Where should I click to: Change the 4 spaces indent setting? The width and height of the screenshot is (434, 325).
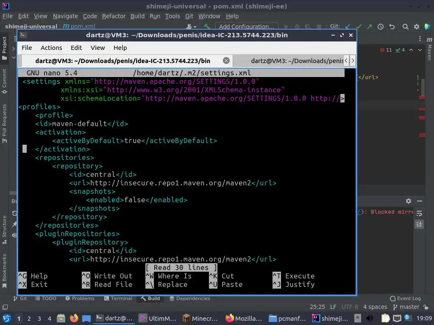pos(375,307)
